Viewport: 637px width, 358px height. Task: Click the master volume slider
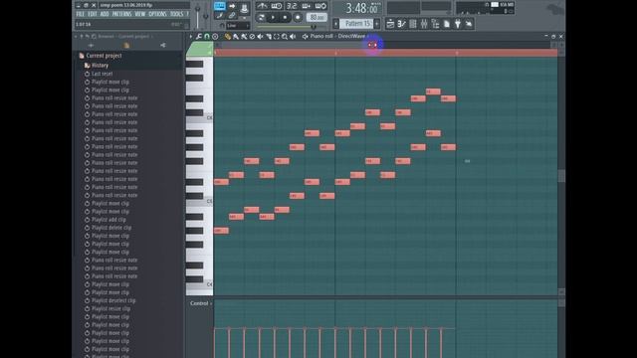coord(197,16)
